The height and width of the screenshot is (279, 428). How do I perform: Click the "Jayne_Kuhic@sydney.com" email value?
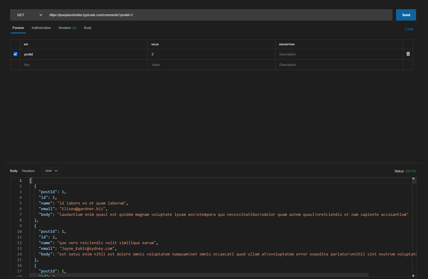pos(87,249)
